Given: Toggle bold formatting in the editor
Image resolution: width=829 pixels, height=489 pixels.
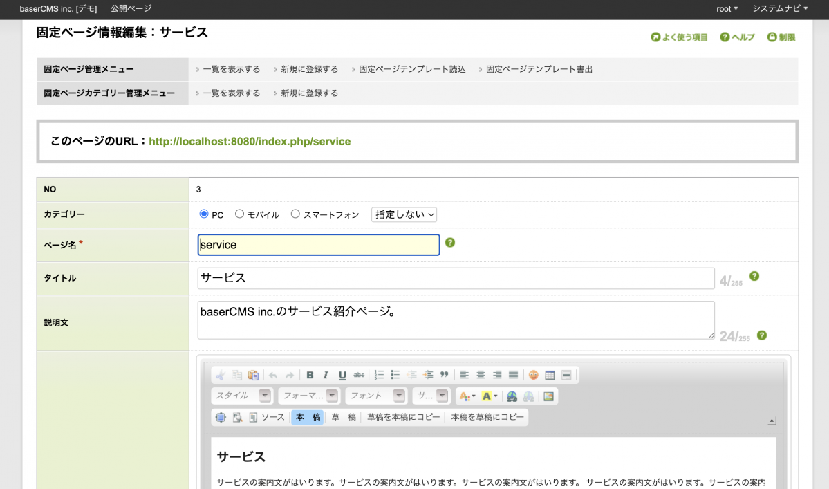Looking at the screenshot, I should pos(310,375).
